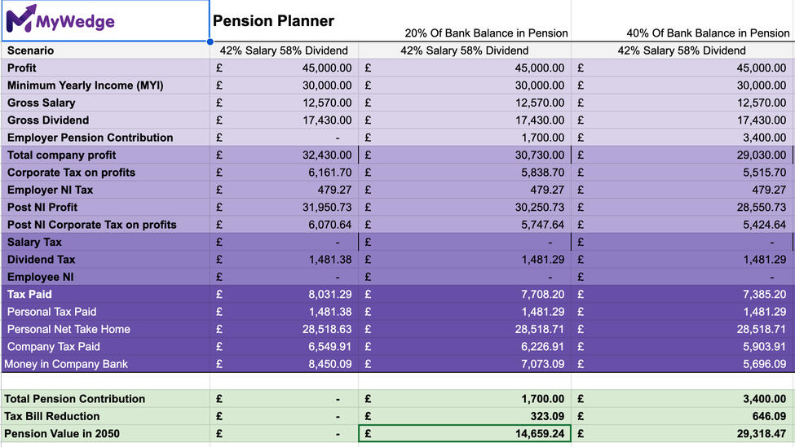The height and width of the screenshot is (447, 795).
Task: Click the 40% Of Bank Balance header
Action: point(708,33)
